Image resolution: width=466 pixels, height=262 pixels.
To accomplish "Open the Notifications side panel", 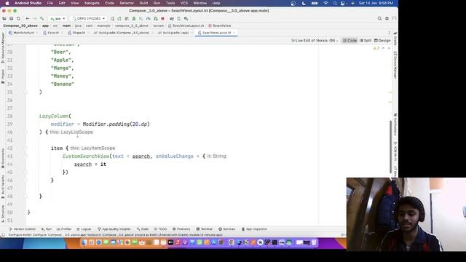I will pyautogui.click(x=395, y=124).
